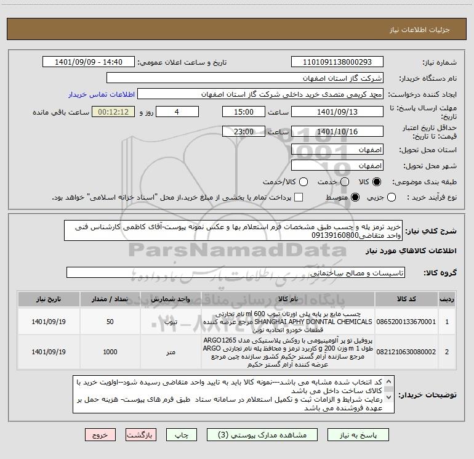Click the چاپ print button
Image resolution: width=474 pixels, height=459 pixels.
(182, 435)
